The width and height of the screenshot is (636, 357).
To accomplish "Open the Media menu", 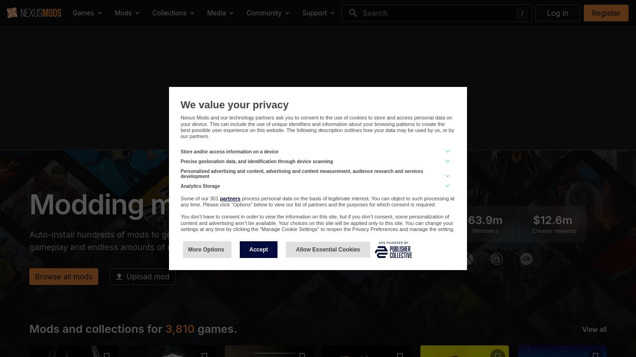I will pos(220,13).
